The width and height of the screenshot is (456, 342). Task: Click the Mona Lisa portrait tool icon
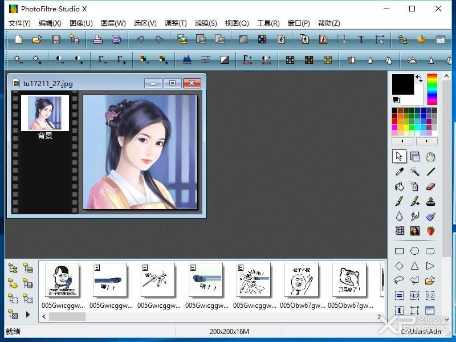(415, 231)
